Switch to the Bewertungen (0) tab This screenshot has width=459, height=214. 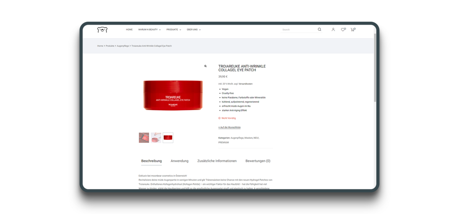258,161
